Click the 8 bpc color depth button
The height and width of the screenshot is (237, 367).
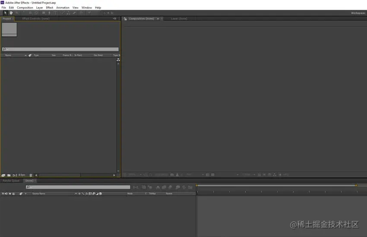point(22,175)
